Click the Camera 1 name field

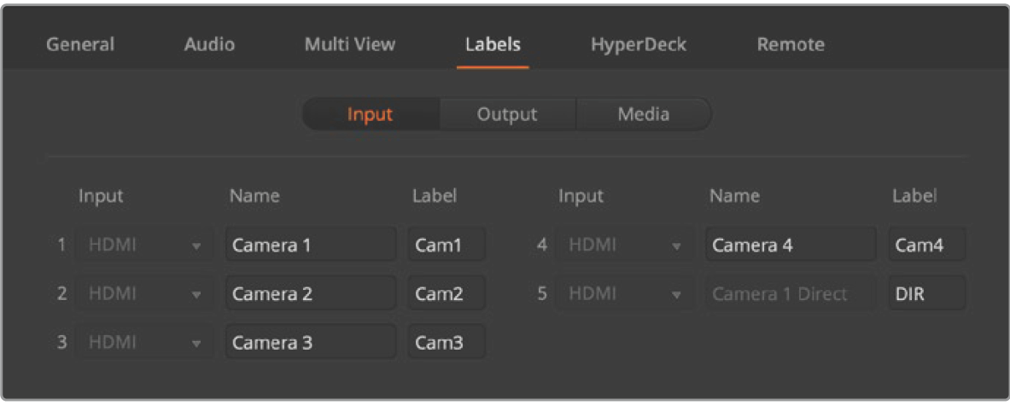311,246
